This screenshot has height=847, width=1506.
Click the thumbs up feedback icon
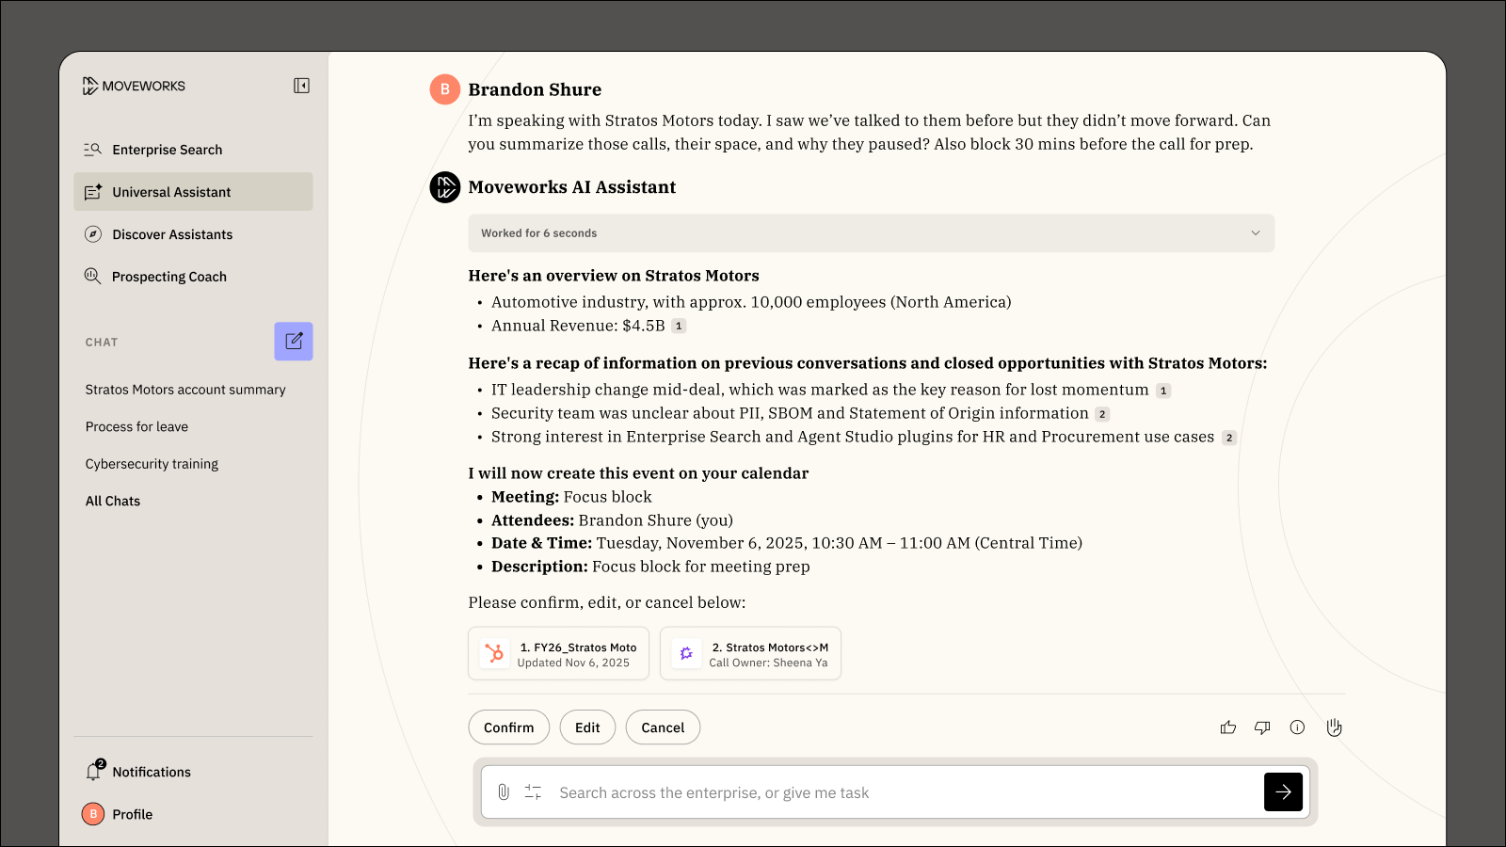point(1228,727)
